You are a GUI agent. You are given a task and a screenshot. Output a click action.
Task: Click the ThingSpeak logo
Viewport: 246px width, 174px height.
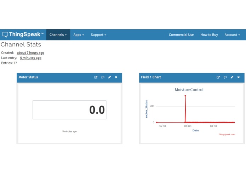23,35
